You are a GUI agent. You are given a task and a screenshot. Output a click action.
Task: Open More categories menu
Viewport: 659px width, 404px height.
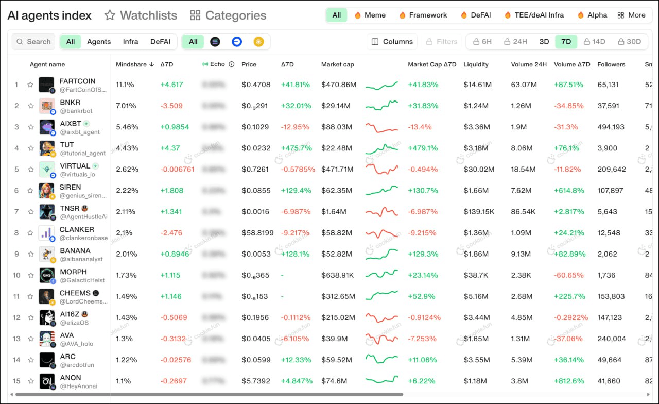631,15
